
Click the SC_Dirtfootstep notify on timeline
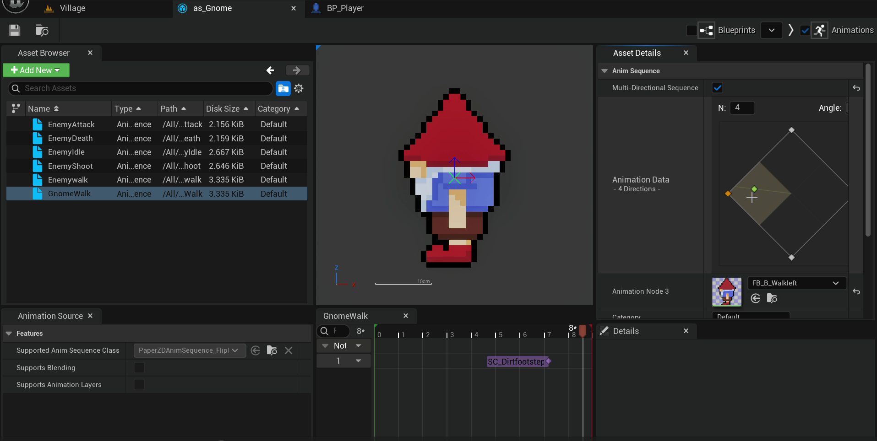[517, 361]
